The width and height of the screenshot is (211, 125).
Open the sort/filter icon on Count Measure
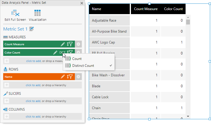pos(70,44)
